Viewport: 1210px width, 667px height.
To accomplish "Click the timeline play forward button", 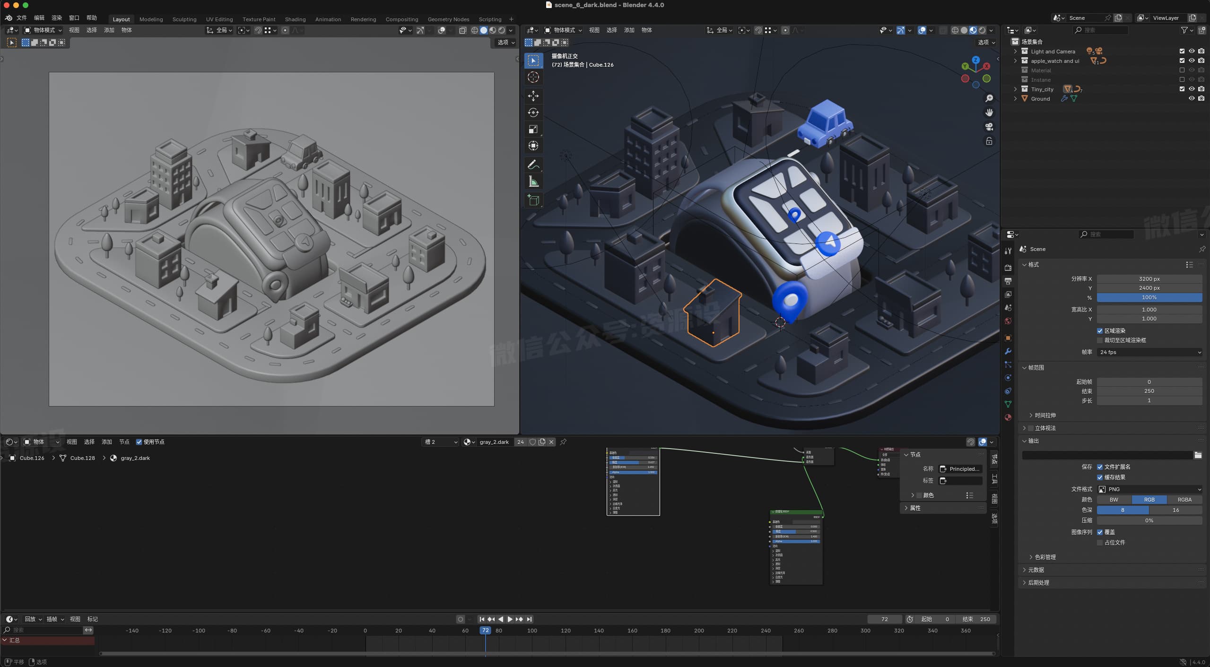I will [510, 619].
